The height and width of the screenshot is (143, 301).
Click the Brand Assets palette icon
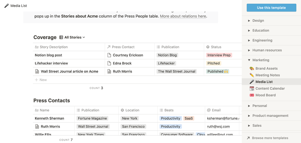tap(252, 68)
